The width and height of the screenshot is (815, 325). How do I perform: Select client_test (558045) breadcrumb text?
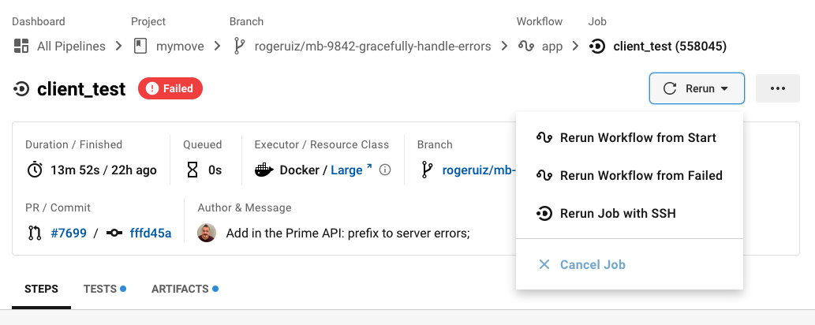[670, 47]
